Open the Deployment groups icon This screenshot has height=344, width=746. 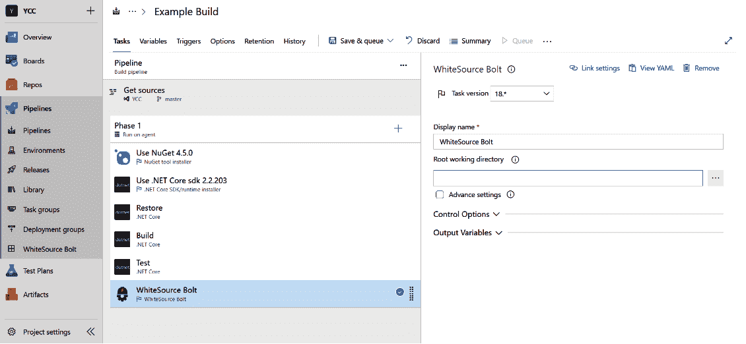pyautogui.click(x=12, y=229)
